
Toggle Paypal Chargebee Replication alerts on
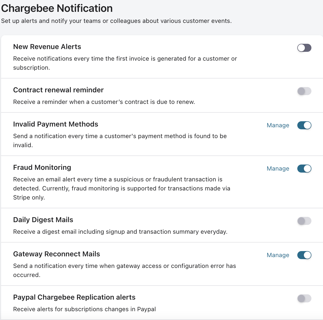[x=304, y=298]
